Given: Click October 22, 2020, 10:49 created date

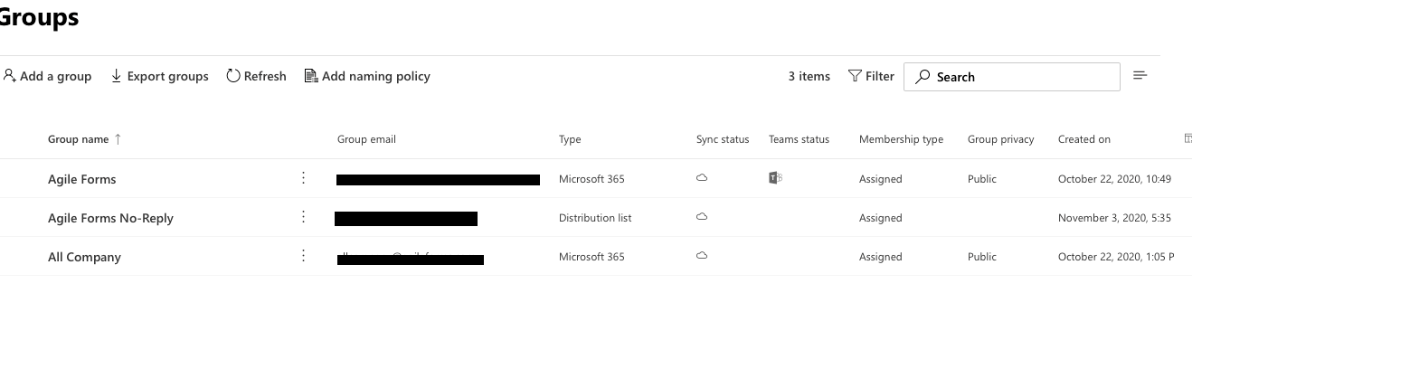Looking at the screenshot, I should [x=1114, y=179].
